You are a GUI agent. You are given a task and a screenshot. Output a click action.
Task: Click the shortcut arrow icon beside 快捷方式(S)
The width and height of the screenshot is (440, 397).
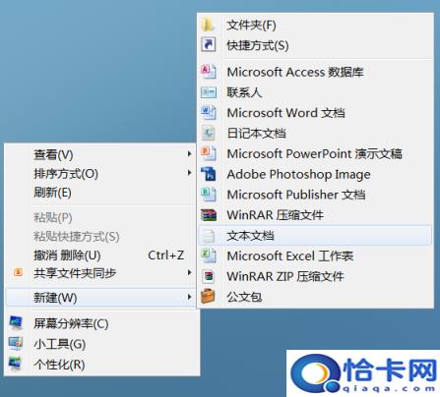(209, 44)
